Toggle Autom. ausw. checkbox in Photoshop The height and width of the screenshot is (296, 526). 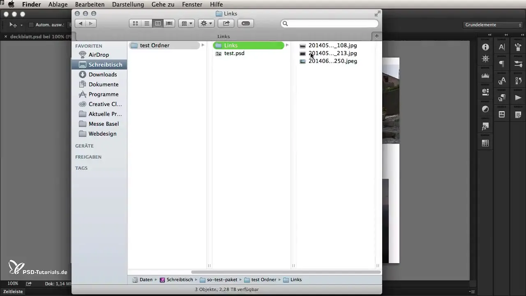pos(31,25)
